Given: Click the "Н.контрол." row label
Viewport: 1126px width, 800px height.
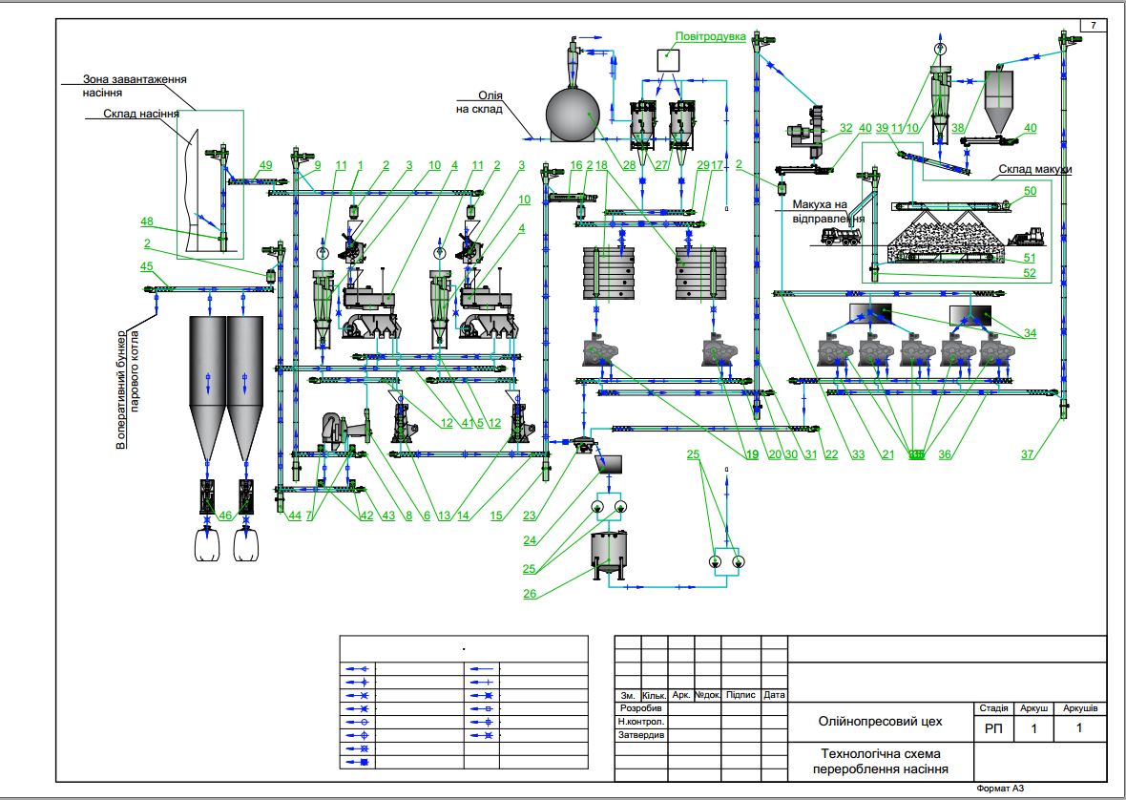Looking at the screenshot, I should point(641,722).
